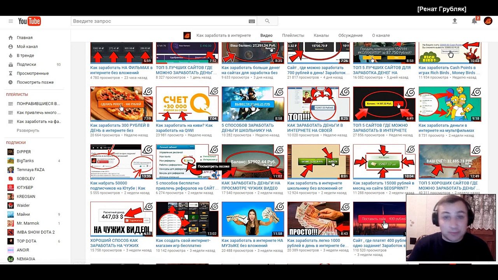Open the hamburger guide menu
The height and width of the screenshot is (280, 498).
(x=11, y=21)
